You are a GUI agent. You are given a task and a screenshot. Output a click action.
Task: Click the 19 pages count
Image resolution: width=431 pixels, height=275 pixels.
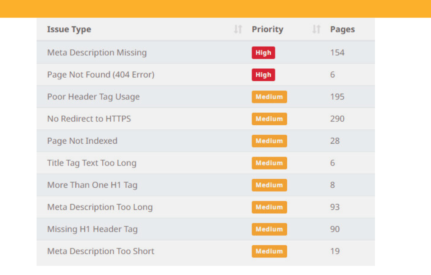[335, 251]
